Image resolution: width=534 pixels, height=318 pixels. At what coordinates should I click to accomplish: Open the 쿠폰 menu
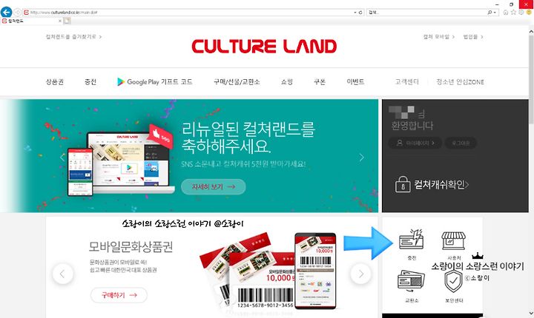pyautogui.click(x=320, y=81)
